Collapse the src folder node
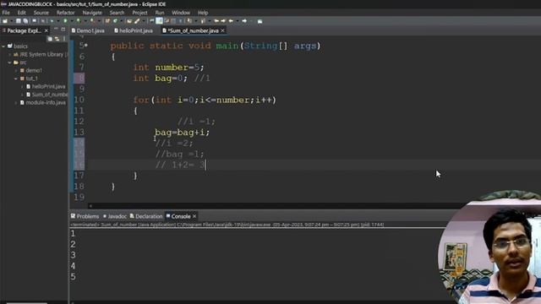The image size is (541, 304). coord(9,62)
